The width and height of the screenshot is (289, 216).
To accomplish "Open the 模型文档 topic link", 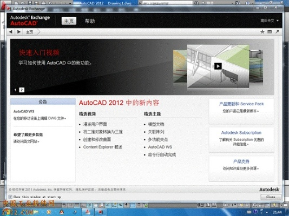I will pyautogui.click(x=156, y=124).
